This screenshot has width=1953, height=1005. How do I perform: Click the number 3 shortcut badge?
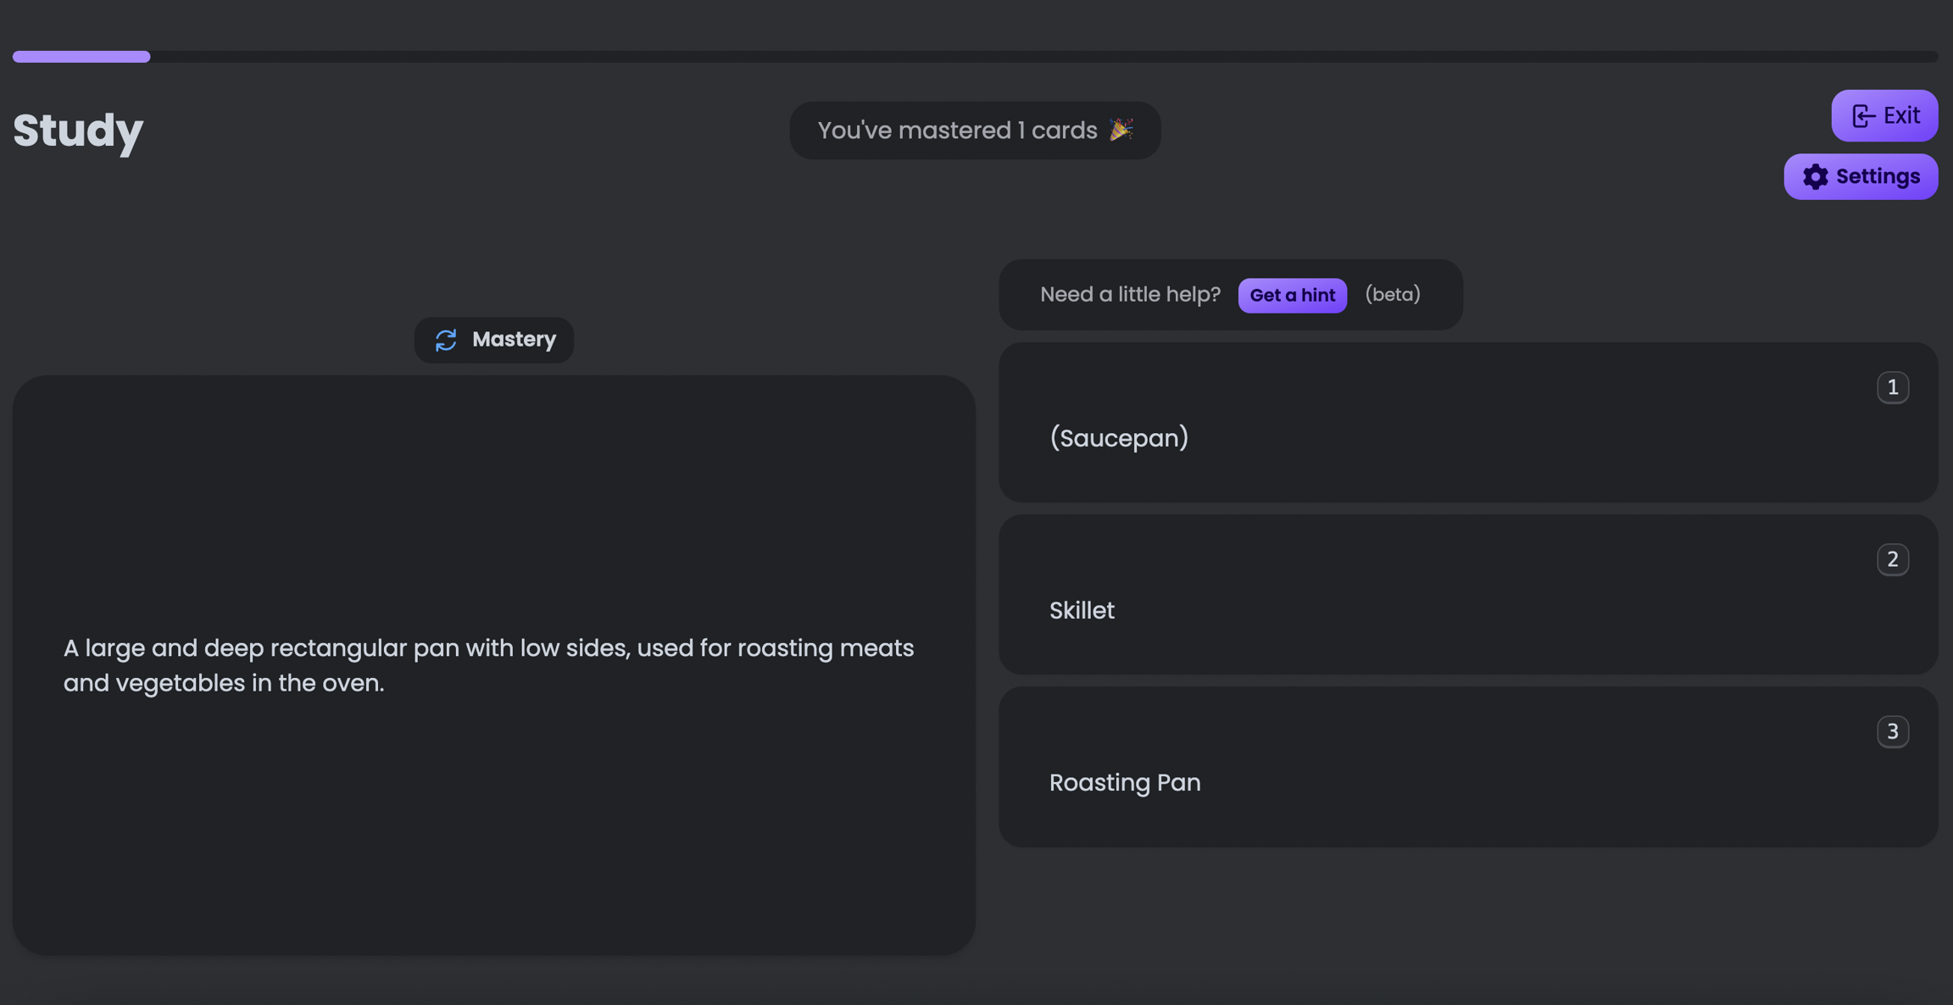tap(1892, 731)
